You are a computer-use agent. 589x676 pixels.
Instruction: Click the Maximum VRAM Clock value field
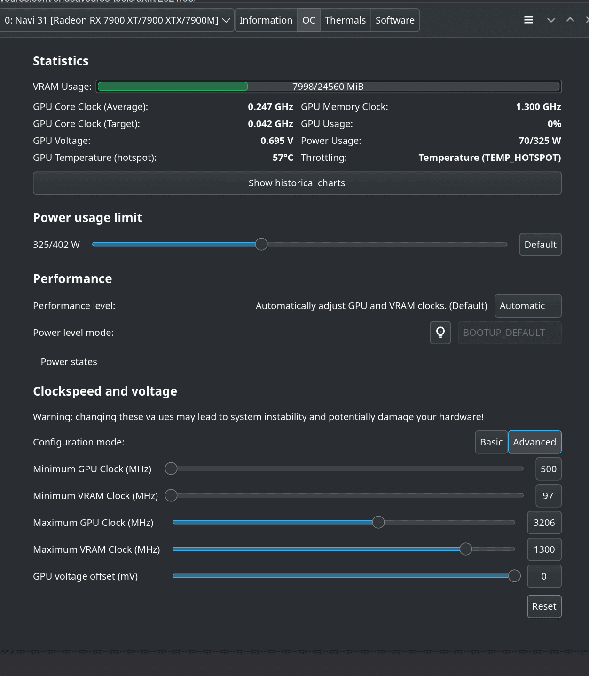(544, 549)
